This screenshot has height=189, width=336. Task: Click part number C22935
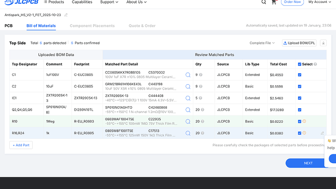click(154, 119)
